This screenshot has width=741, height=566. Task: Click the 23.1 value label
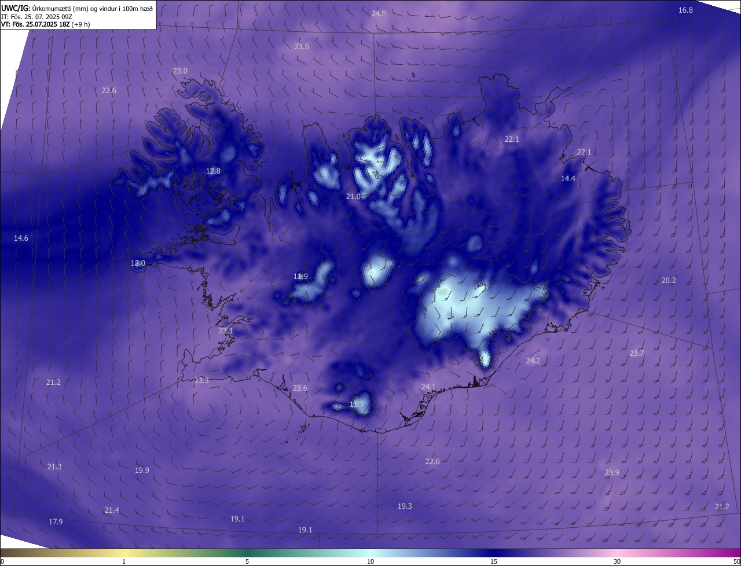click(x=226, y=330)
